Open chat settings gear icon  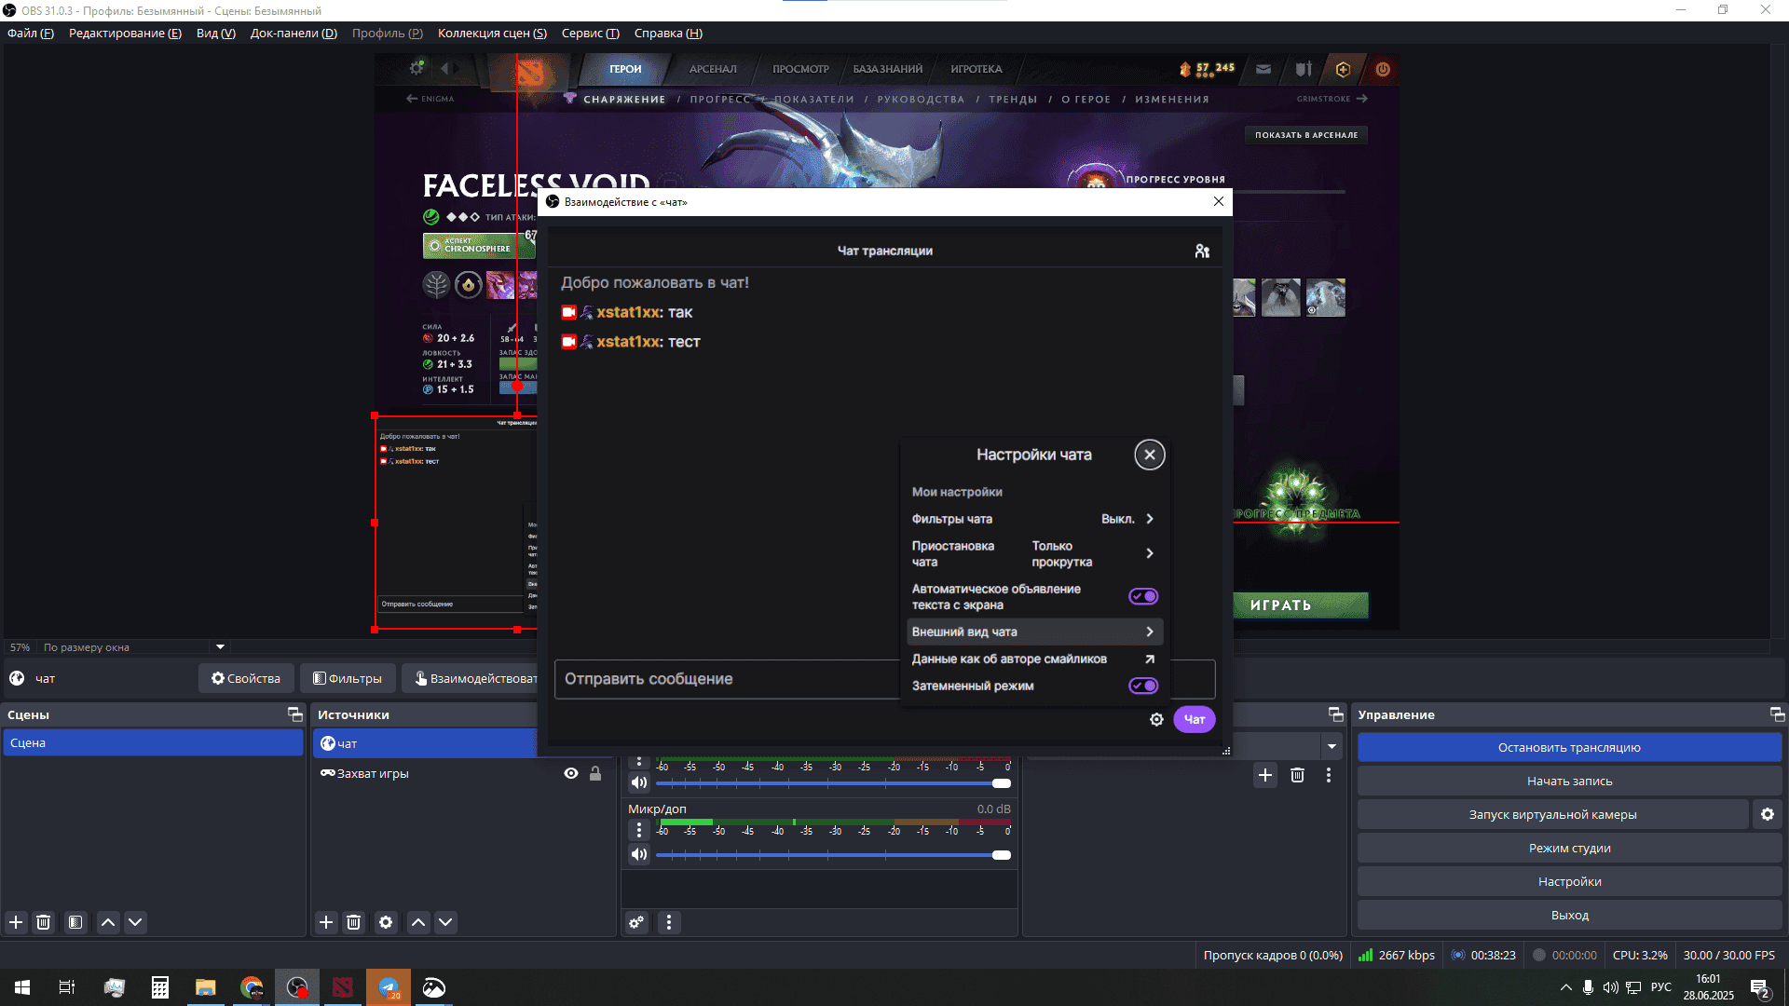1156,719
